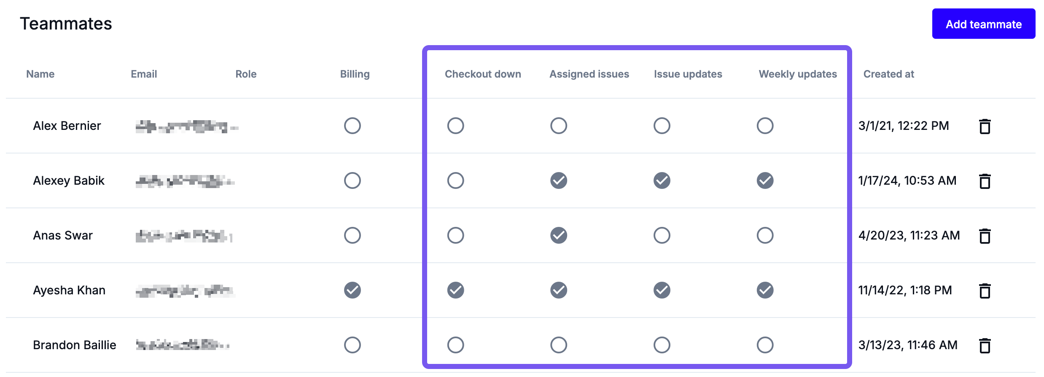Click delete icon in Ayesha Khan row
Image resolution: width=1044 pixels, height=377 pixels.
[x=985, y=291]
